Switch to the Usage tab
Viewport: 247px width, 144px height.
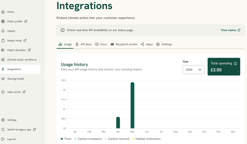tap(65, 44)
